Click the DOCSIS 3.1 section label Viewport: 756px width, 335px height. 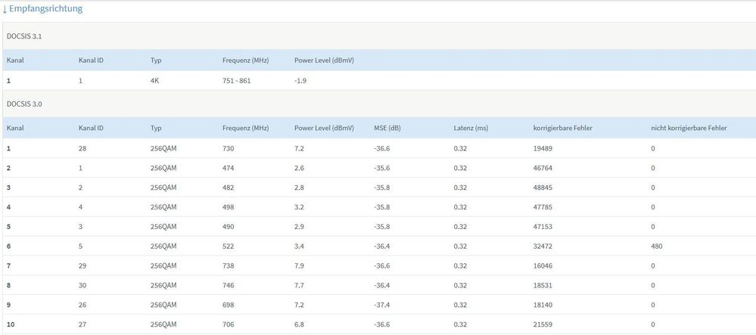coord(25,36)
